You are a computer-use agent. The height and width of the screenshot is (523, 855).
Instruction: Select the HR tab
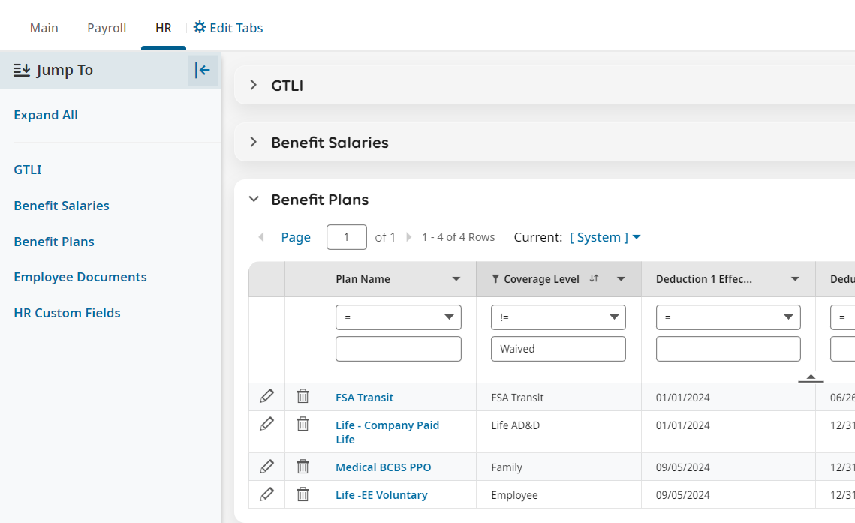click(164, 28)
